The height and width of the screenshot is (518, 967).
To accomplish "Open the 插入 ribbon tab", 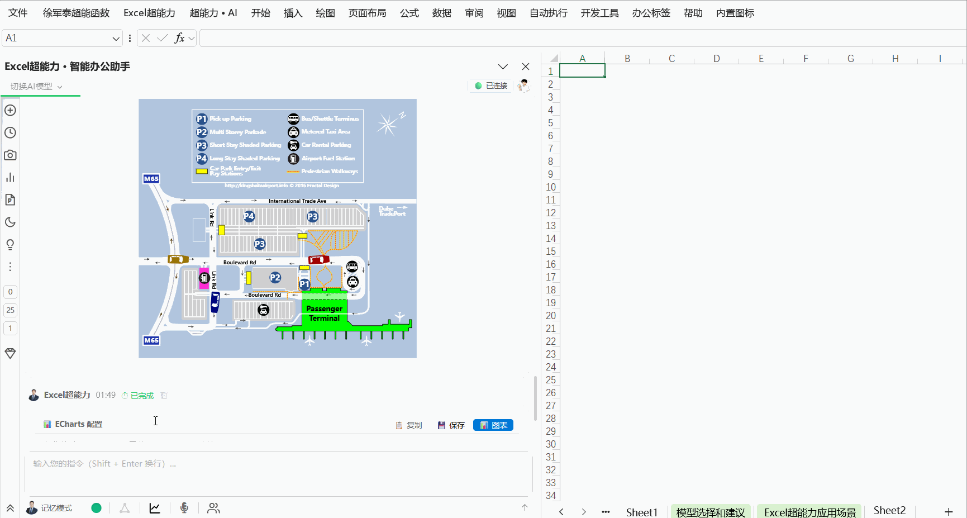I will 293,13.
